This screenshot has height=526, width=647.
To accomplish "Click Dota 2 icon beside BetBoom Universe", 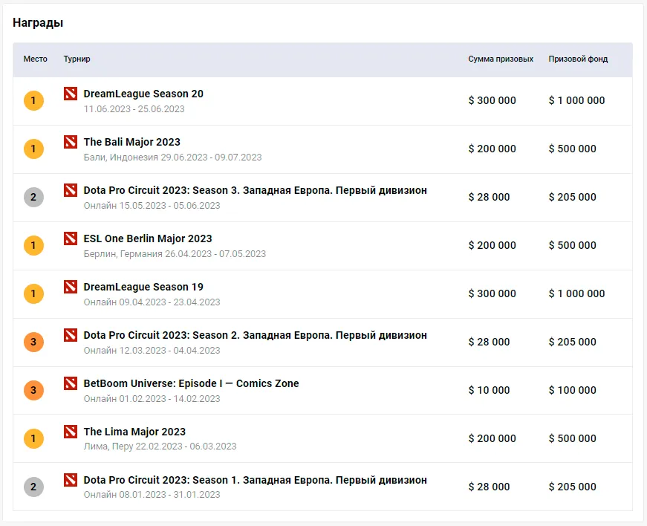I will [x=71, y=383].
